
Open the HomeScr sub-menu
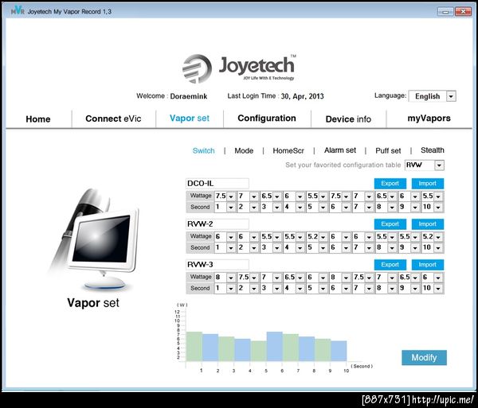pyautogui.click(x=288, y=150)
